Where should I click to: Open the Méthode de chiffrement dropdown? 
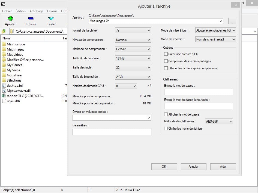[219, 122]
